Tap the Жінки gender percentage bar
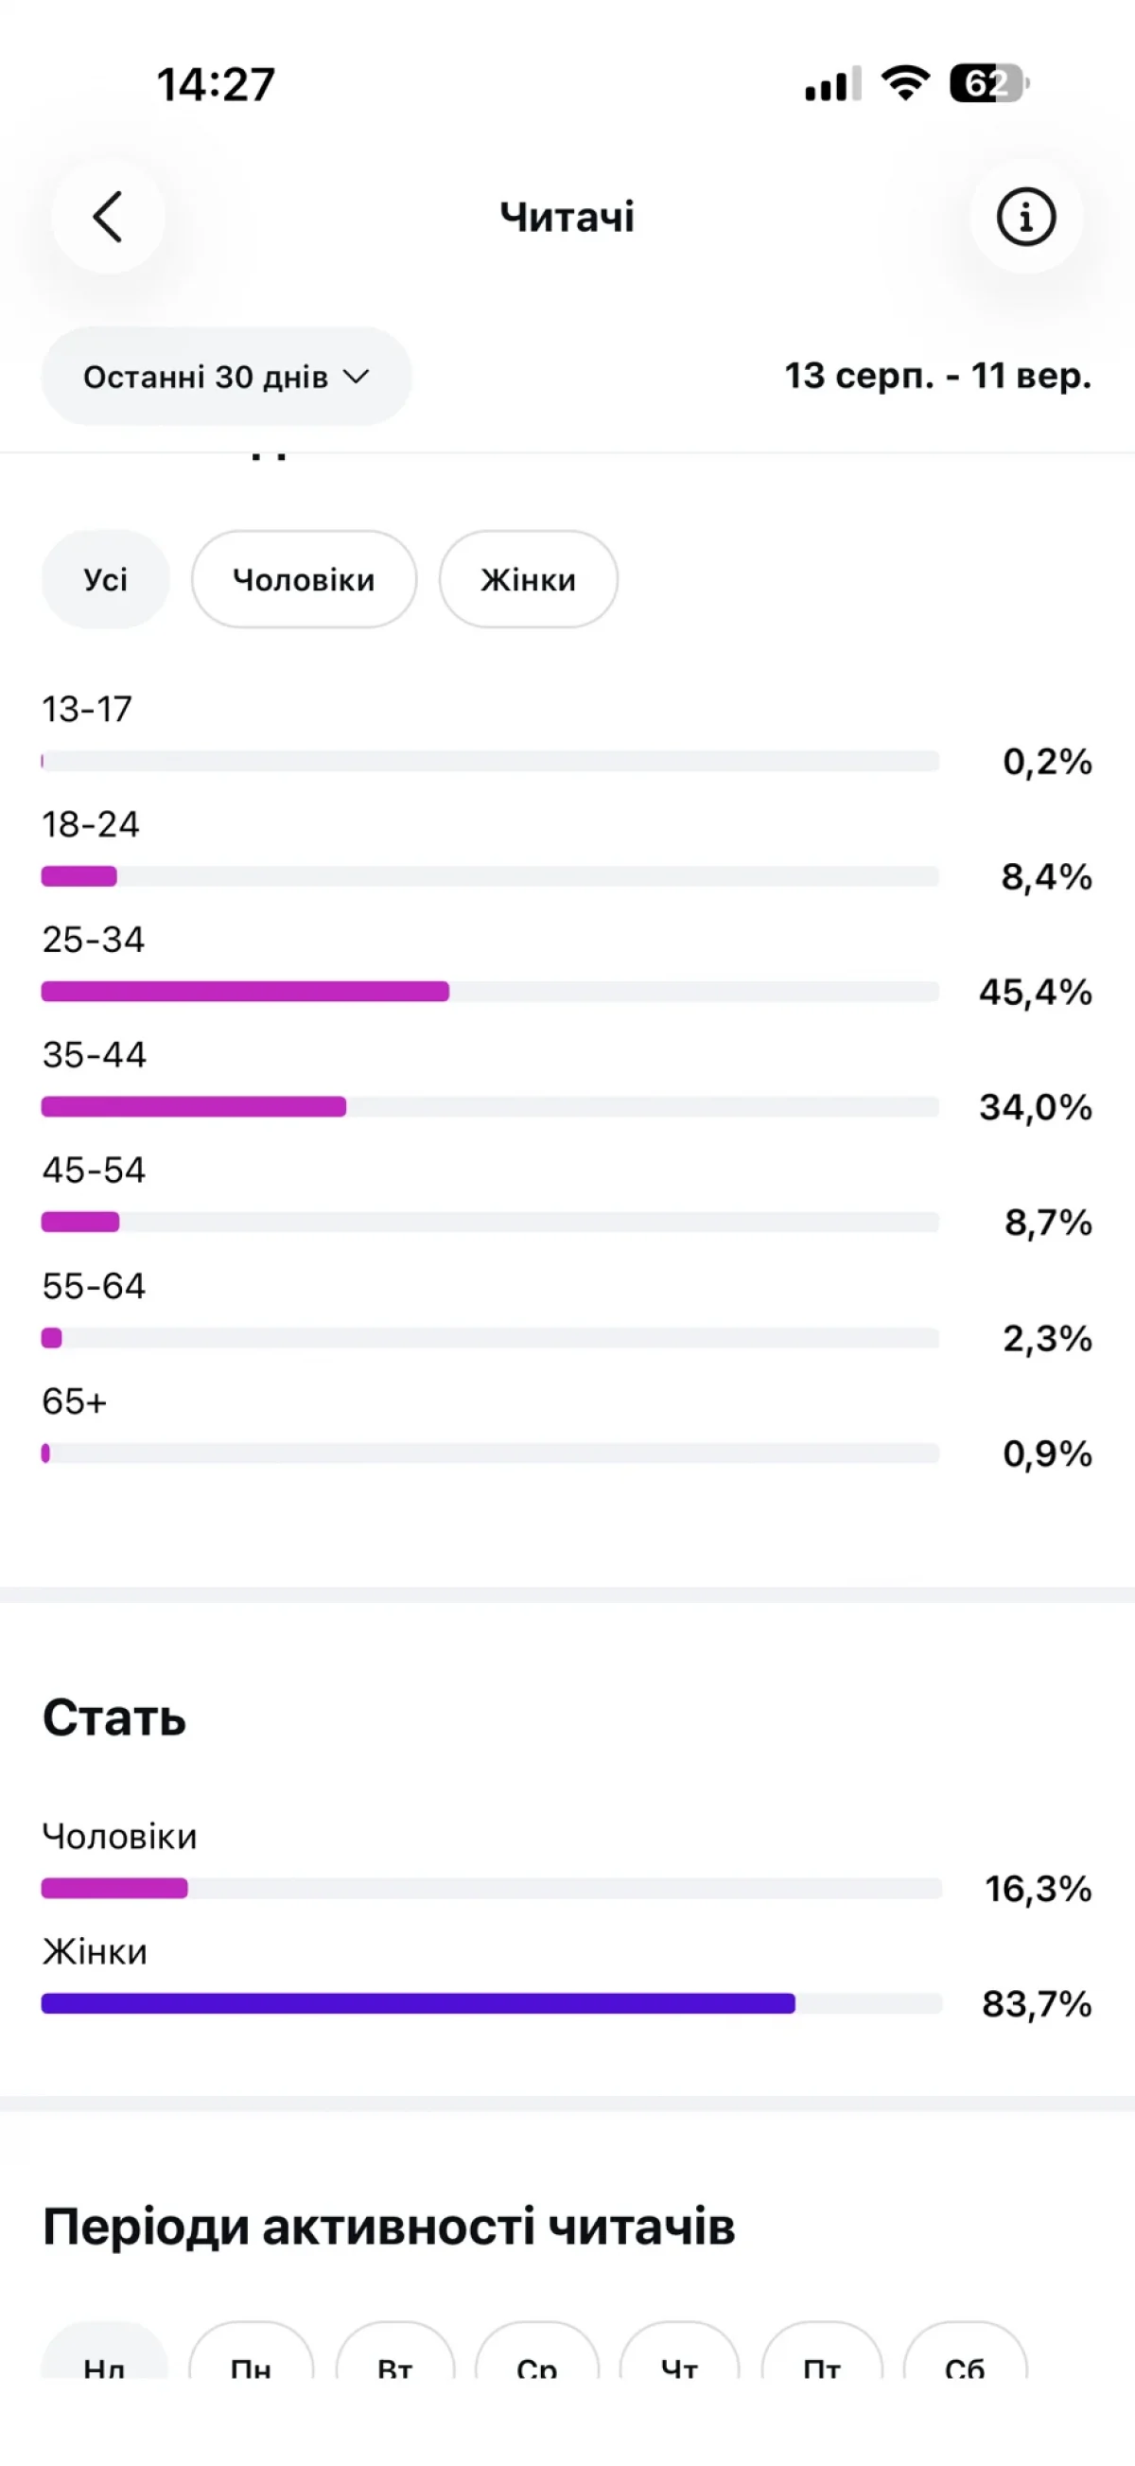Image resolution: width=1135 pixels, height=2466 pixels. [492, 2003]
